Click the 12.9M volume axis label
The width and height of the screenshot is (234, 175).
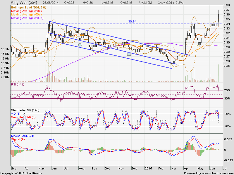(6, 59)
